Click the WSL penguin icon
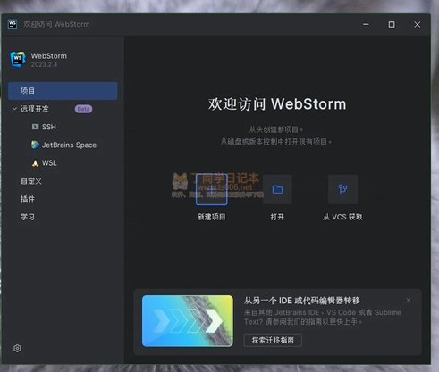This screenshot has width=439, height=372. 35,163
